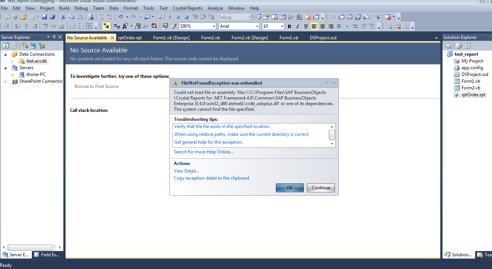492x269 pixels.
Task: Toggle Align Left formatting
Action: (314, 26)
